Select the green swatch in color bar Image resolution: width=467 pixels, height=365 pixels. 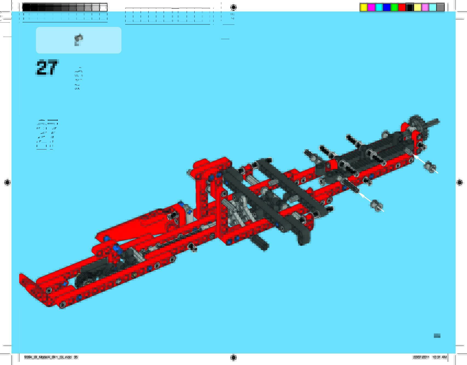(x=394, y=7)
